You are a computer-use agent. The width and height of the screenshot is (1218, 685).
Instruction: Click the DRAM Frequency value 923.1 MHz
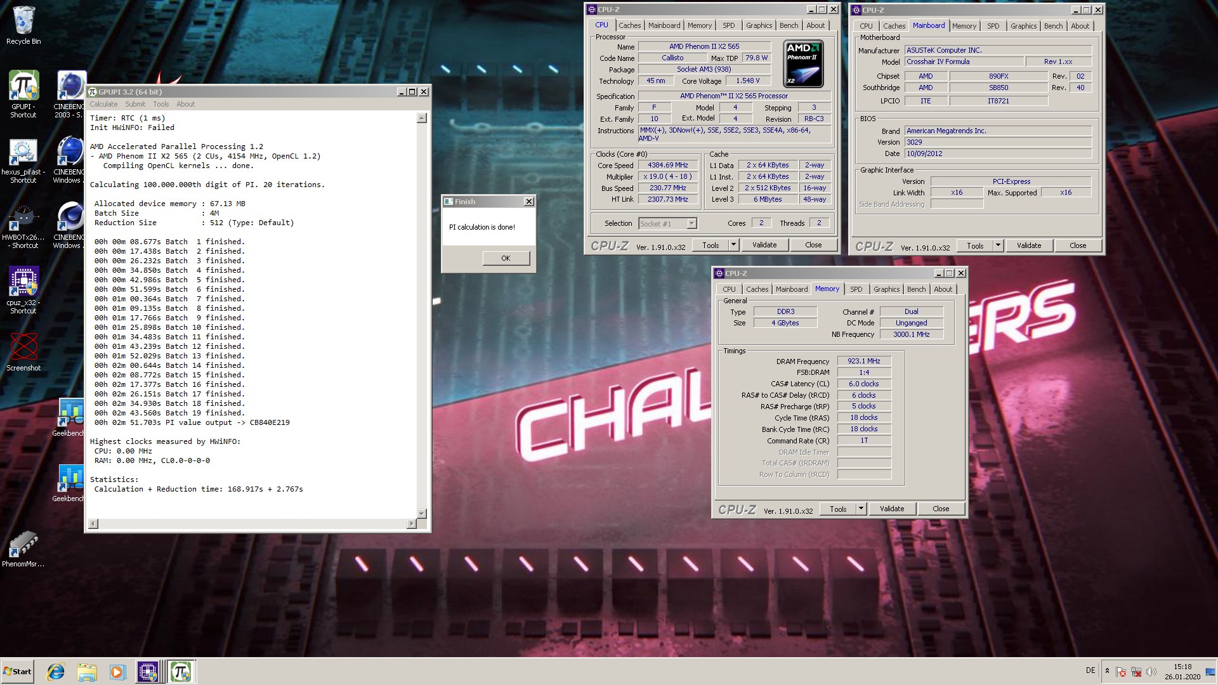(x=864, y=361)
